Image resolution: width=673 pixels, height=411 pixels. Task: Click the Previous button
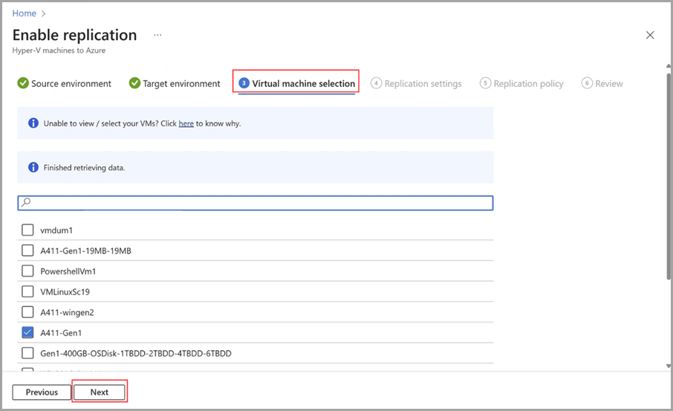pos(42,392)
